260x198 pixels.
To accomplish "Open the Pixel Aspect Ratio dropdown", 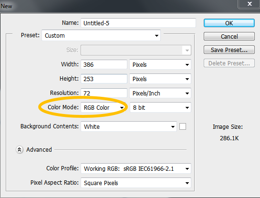I will 136,183.
